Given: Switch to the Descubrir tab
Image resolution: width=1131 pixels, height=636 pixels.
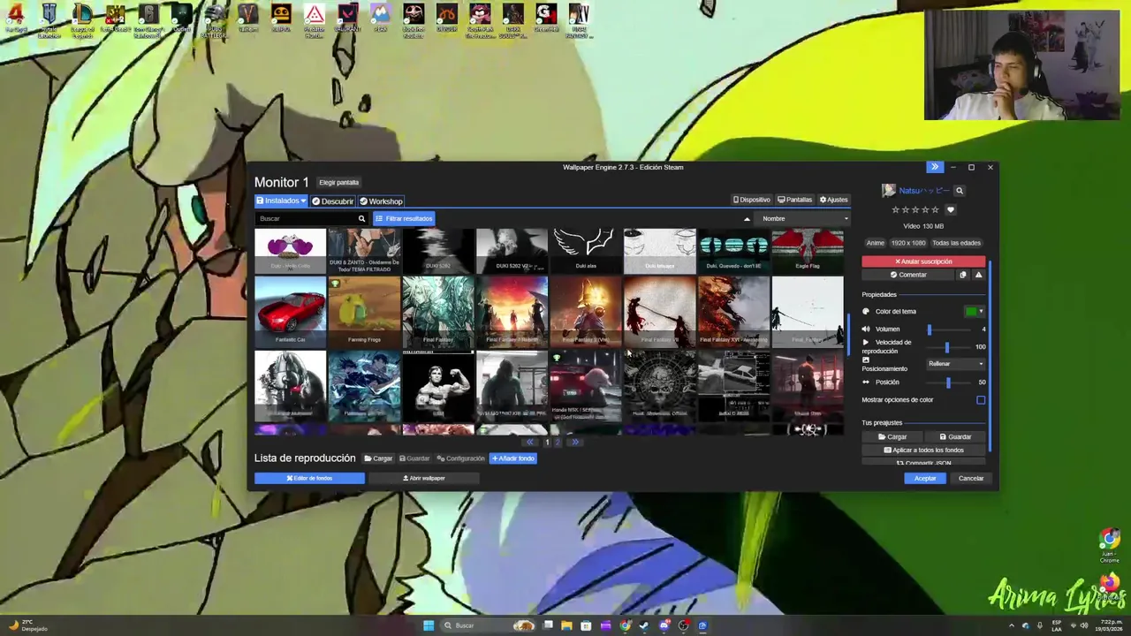Looking at the screenshot, I should pyautogui.click(x=332, y=201).
